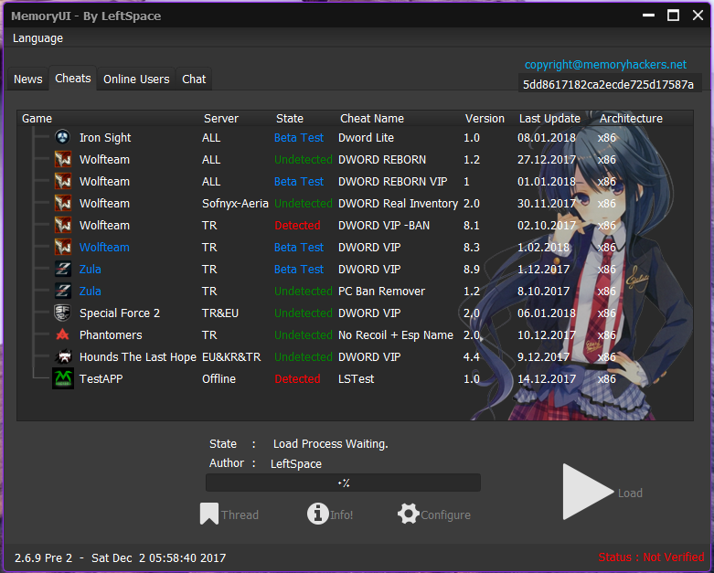
Task: Open the Language menu
Action: point(37,38)
